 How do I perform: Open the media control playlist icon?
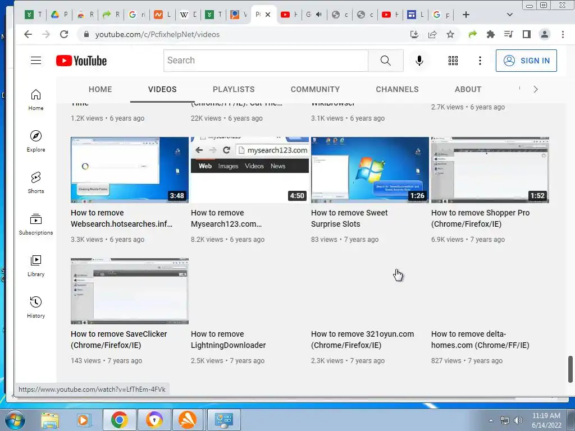508,34
